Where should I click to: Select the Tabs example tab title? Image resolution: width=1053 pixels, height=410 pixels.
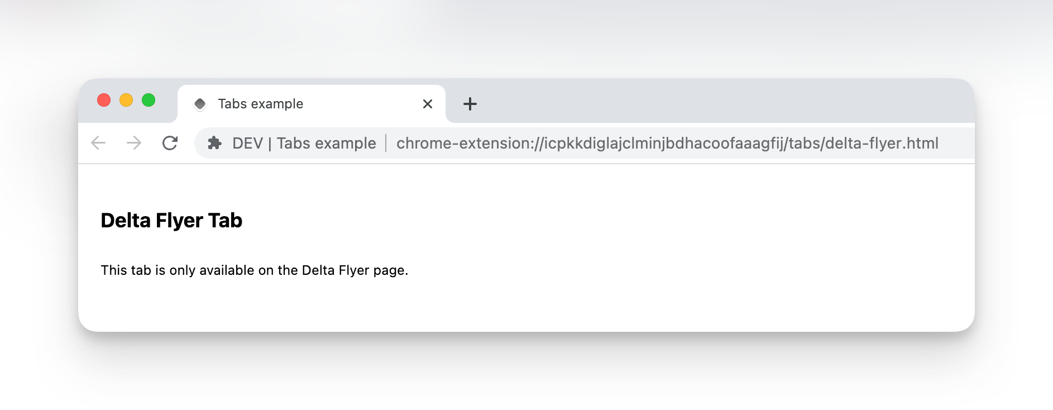point(260,104)
